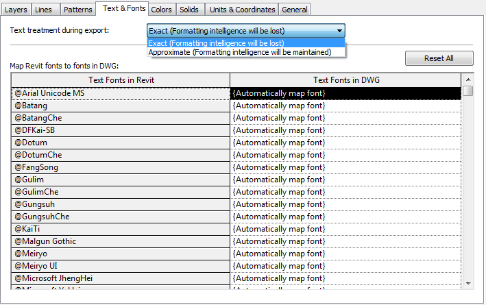The width and height of the screenshot is (486, 305).
Task: Select the Text Fonts in DWG header
Action: coord(346,80)
